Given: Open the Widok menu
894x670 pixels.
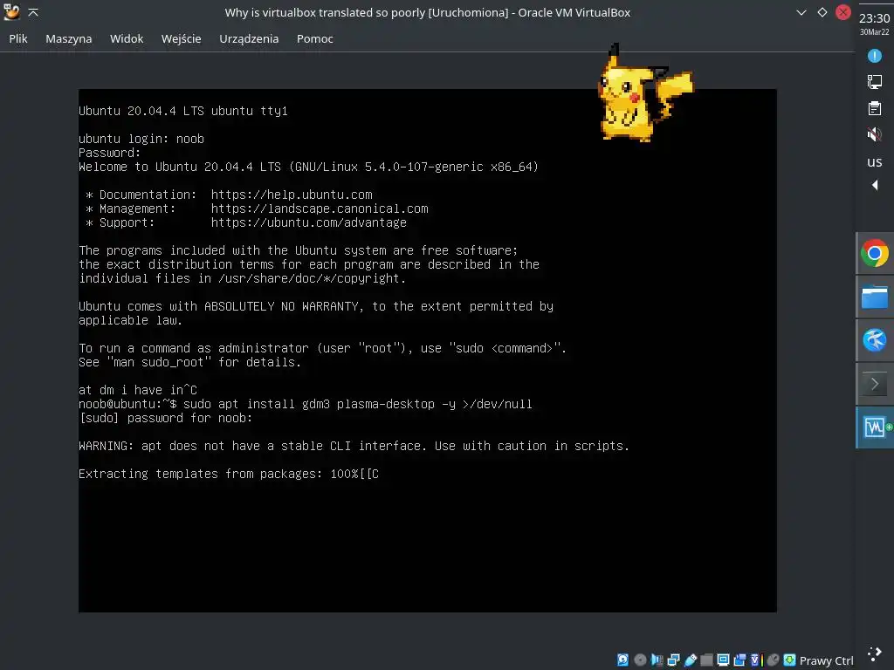Looking at the screenshot, I should (x=127, y=38).
